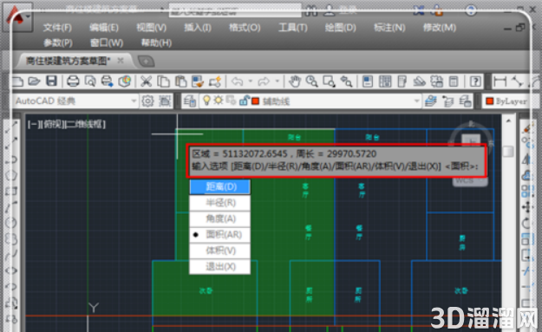Viewport: 542px width, 332px height.
Task: Click the ByLayer red color swatch
Action: click(x=489, y=101)
